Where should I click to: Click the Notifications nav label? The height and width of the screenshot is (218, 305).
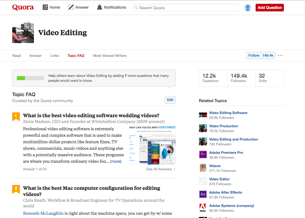coord(115,7)
